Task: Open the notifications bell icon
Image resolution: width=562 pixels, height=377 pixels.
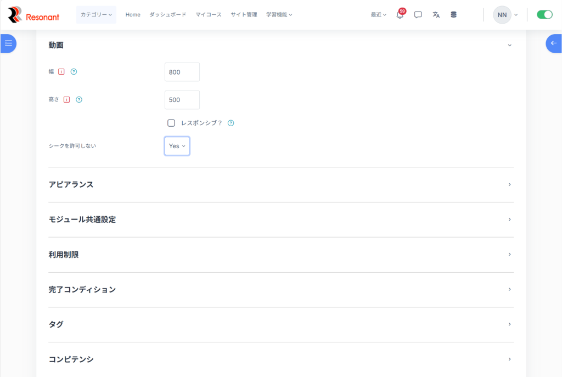Action: pyautogui.click(x=400, y=15)
